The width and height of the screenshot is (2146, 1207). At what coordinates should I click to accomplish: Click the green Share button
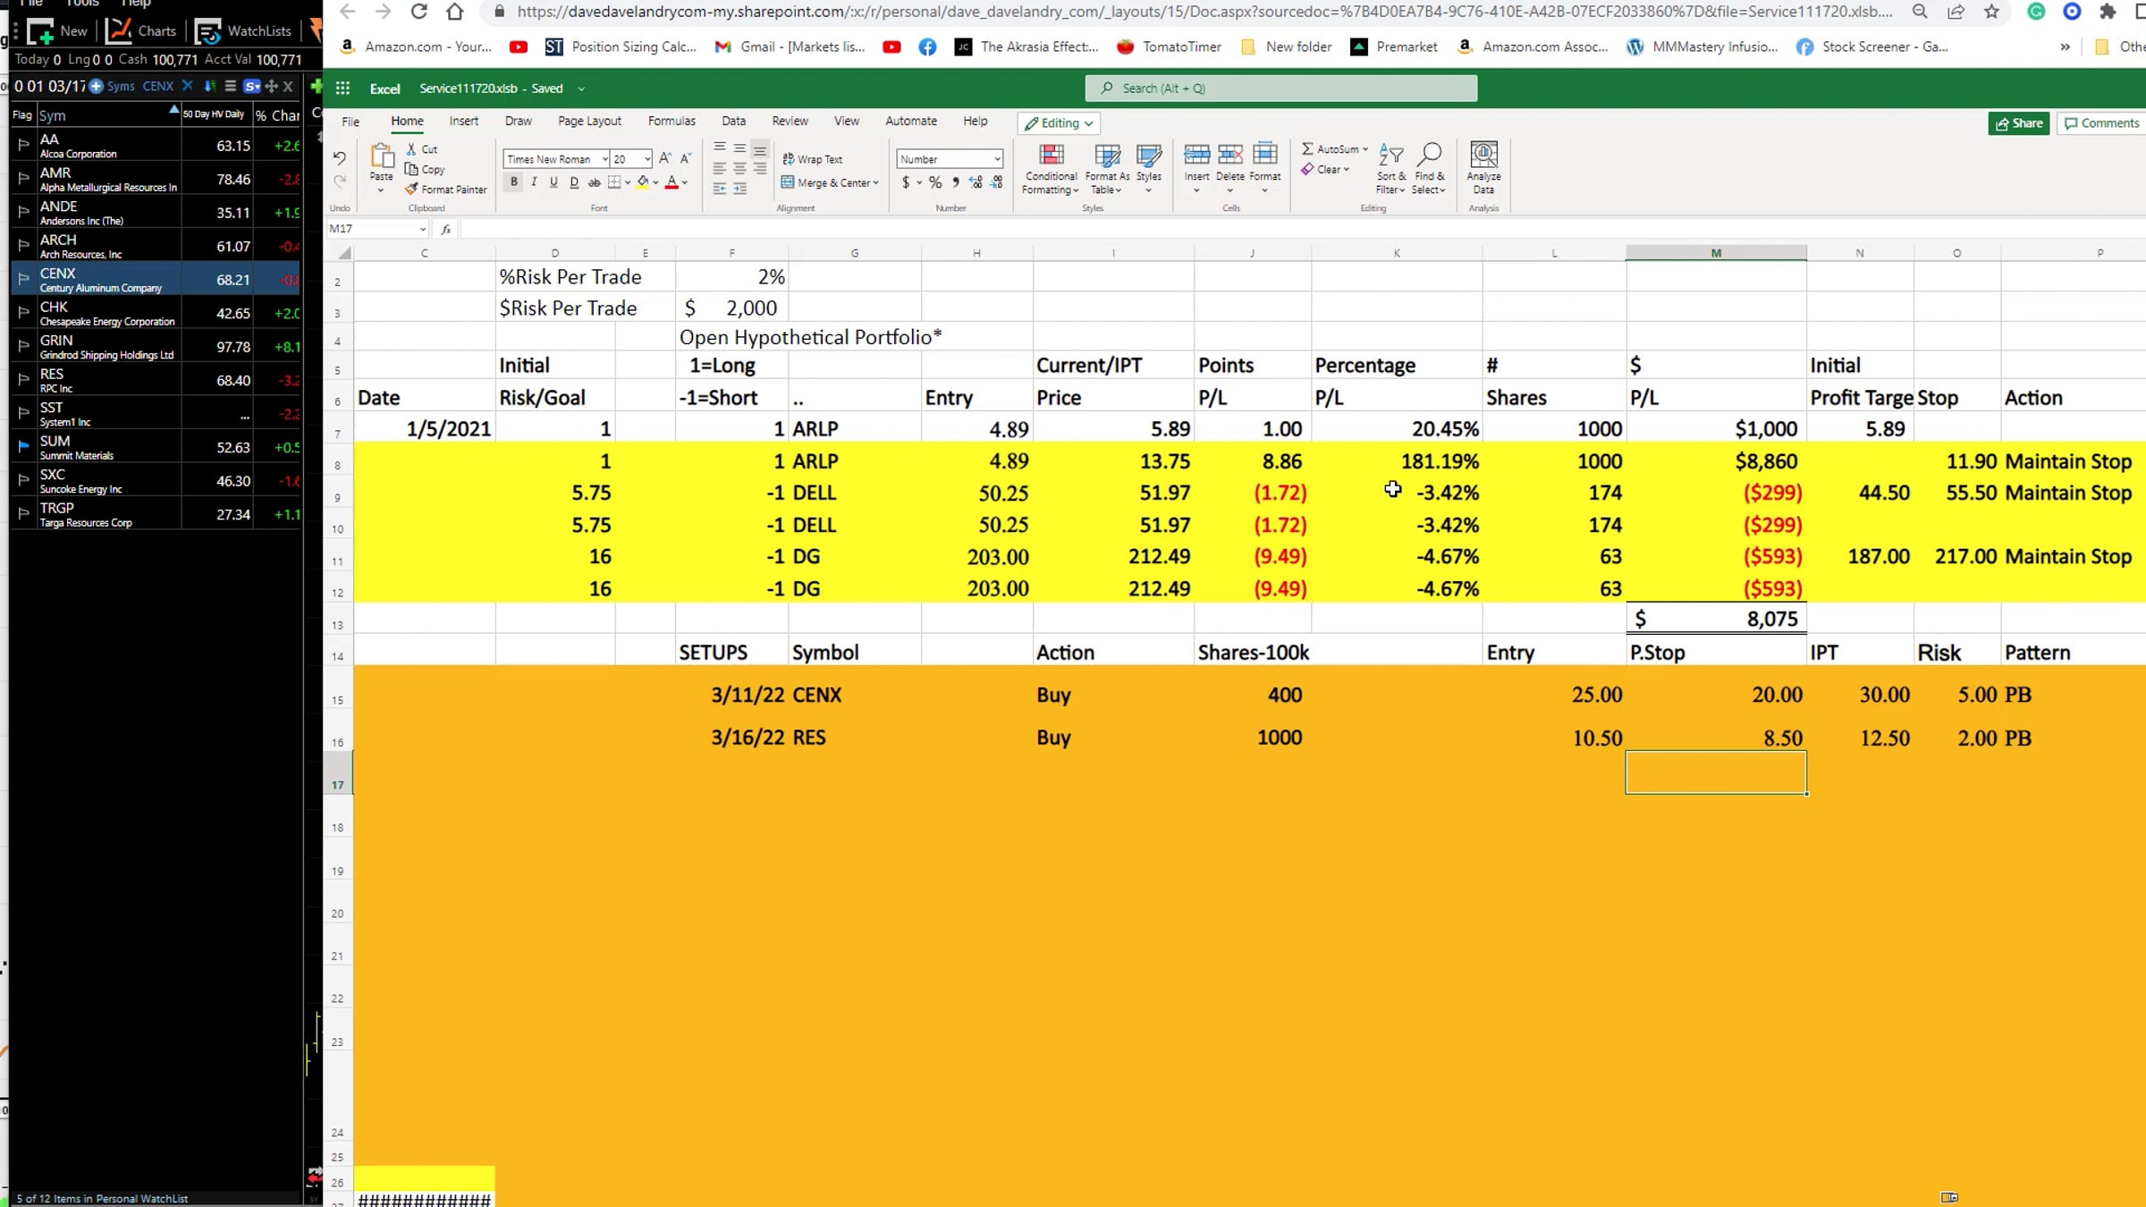pyautogui.click(x=2018, y=123)
